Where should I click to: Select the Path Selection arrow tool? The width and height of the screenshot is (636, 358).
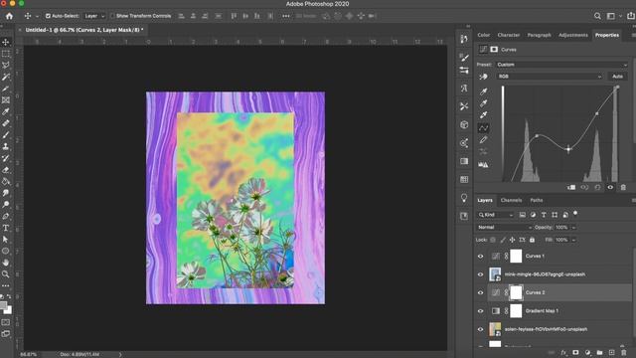pos(6,240)
